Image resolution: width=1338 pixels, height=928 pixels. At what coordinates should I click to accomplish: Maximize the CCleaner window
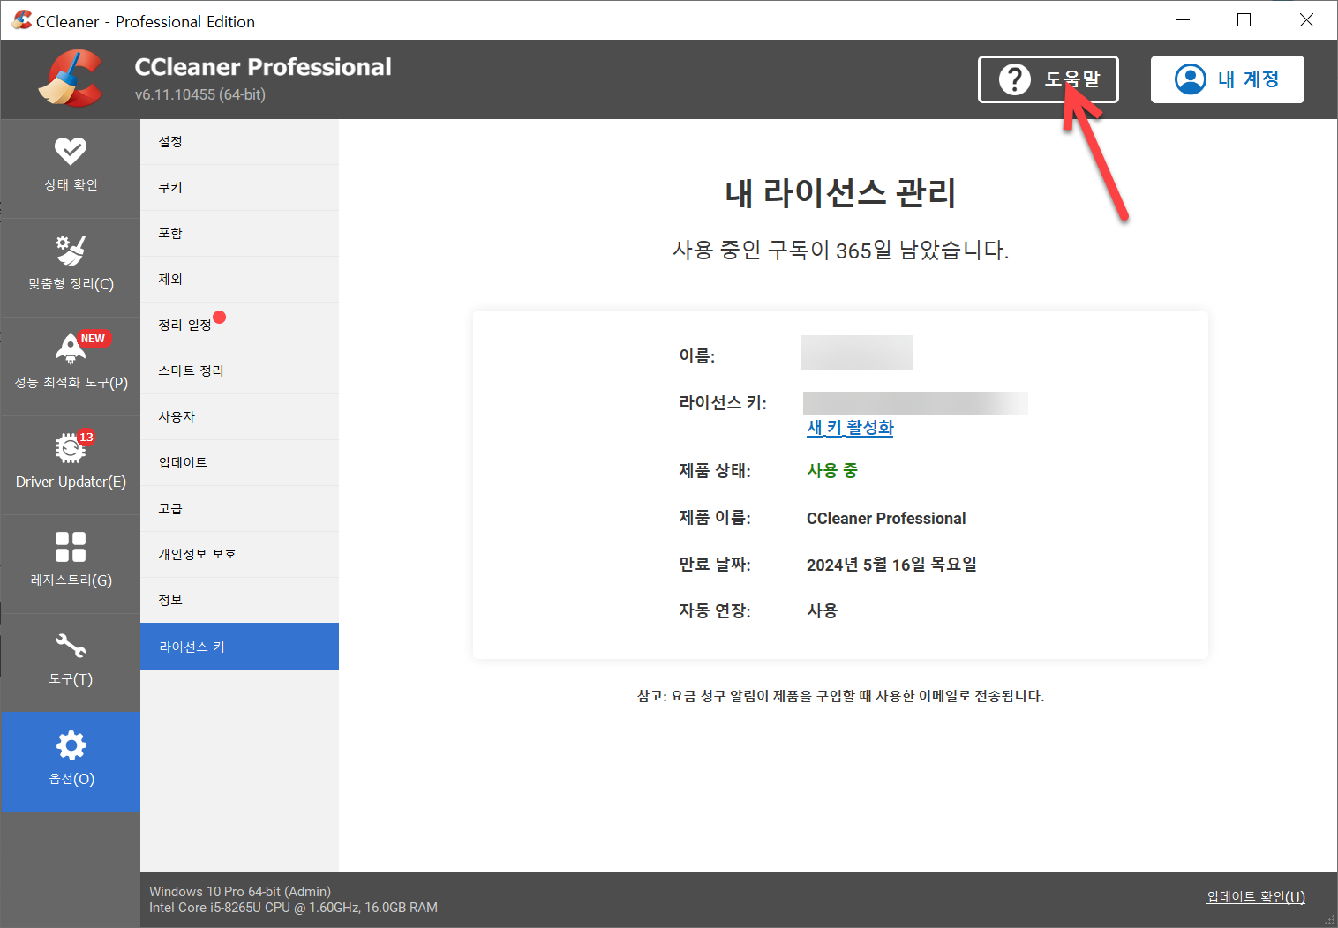(x=1244, y=20)
